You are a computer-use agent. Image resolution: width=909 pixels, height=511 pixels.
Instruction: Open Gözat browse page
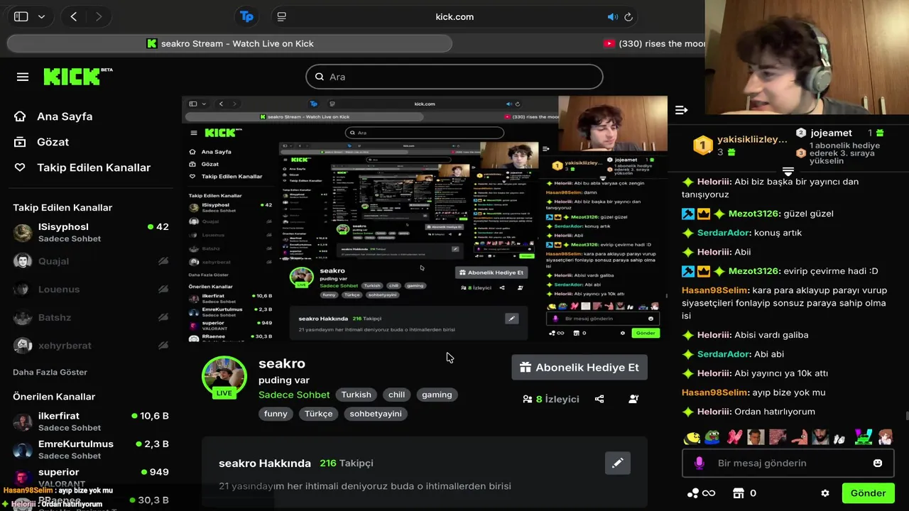click(42, 142)
